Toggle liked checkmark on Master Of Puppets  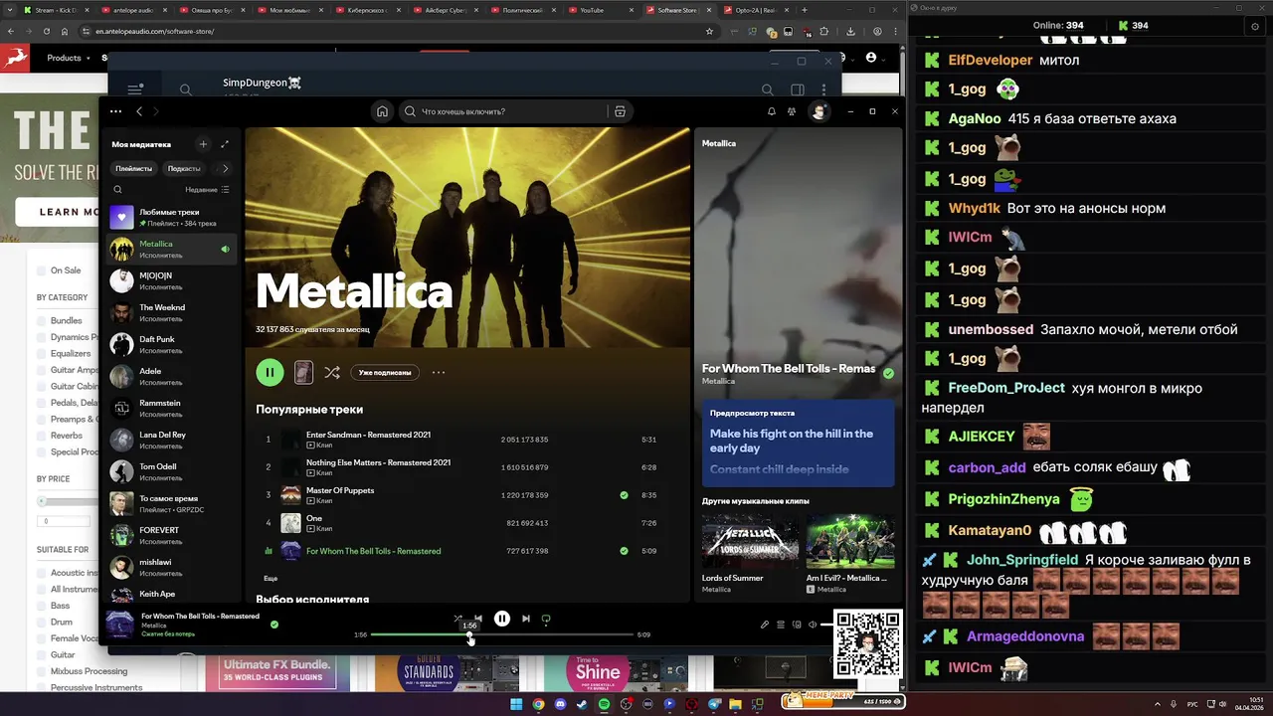pyautogui.click(x=624, y=494)
